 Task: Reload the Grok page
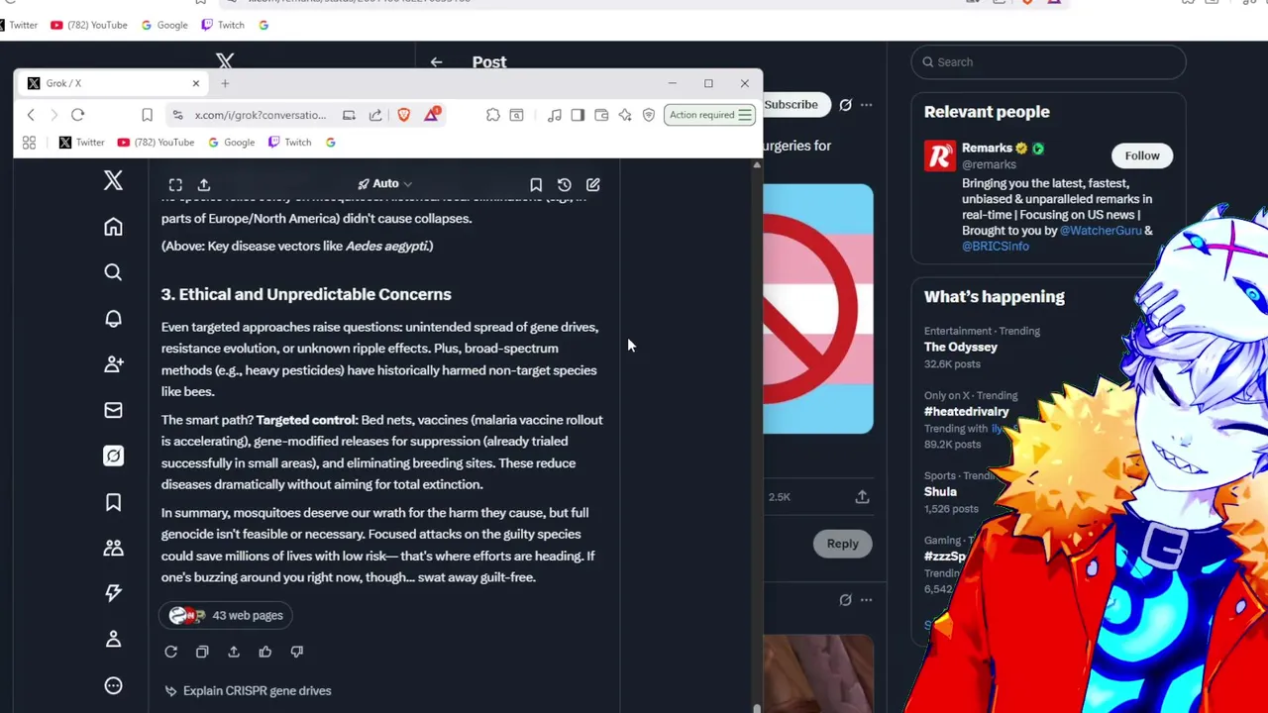pos(77,115)
